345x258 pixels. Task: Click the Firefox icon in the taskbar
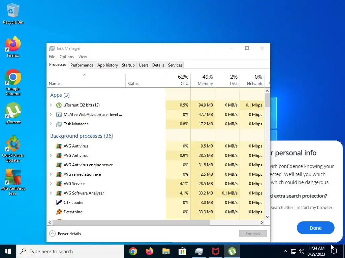[149, 251]
